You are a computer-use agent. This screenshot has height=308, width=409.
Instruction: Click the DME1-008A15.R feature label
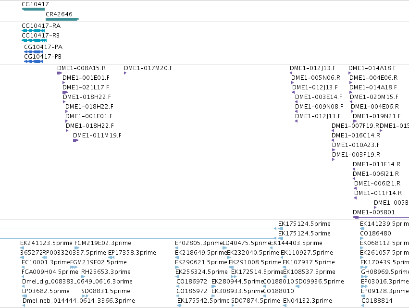coord(81,68)
